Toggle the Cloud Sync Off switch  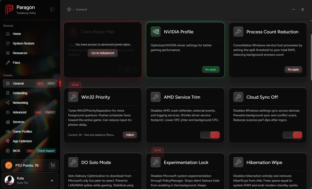click(x=292, y=135)
